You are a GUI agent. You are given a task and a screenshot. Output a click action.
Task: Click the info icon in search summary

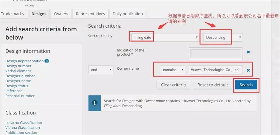(95, 103)
